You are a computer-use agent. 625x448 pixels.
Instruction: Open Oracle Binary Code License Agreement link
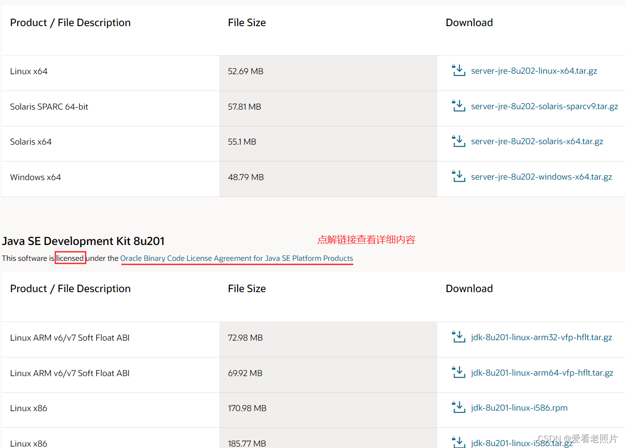(x=237, y=258)
